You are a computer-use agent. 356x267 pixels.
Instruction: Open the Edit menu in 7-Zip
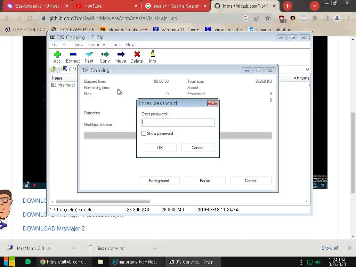66,44
